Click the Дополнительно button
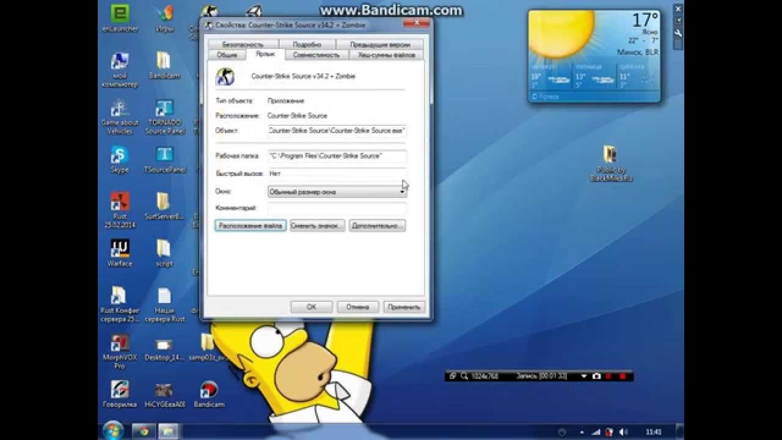 [x=378, y=226]
